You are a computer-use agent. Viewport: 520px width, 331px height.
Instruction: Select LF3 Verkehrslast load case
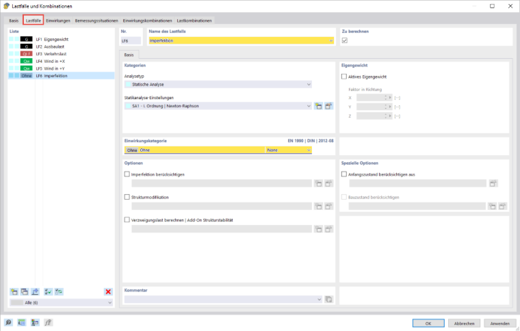(62, 53)
